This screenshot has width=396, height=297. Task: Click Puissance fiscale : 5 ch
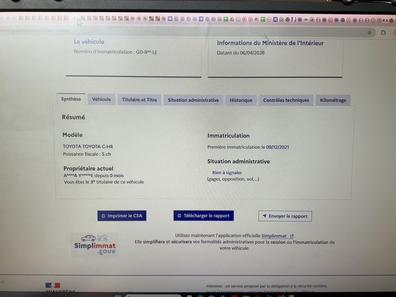tap(87, 154)
